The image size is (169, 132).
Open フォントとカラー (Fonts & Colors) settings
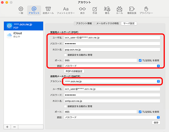(66, 10)
